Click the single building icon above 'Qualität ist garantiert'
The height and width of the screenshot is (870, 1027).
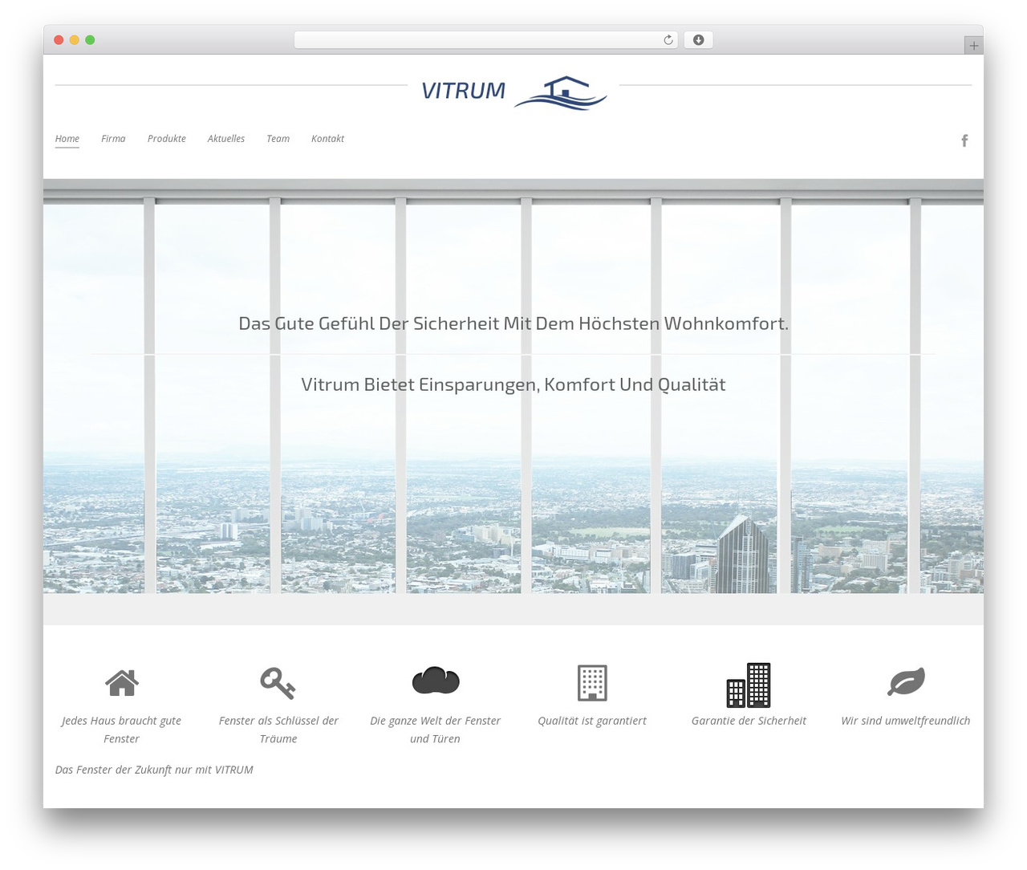(x=592, y=683)
